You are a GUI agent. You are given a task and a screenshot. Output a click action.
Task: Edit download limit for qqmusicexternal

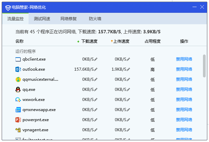(96, 79)
